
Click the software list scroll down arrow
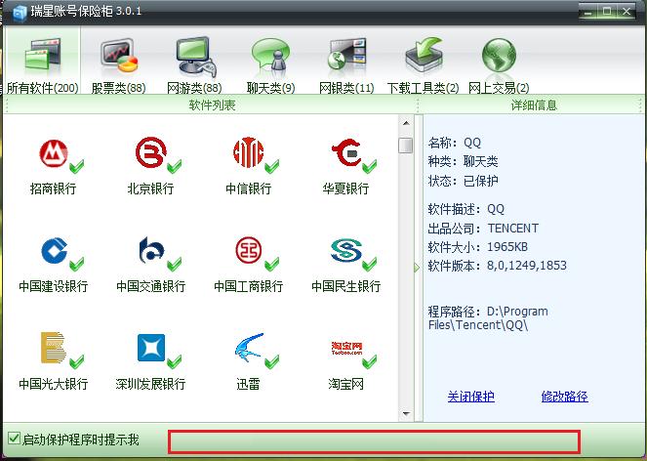(x=406, y=413)
